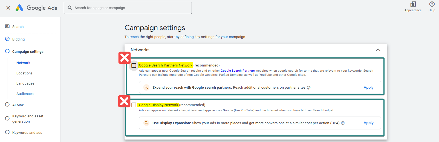
Task: Apply the search partners reach recommendation
Action: coord(369,88)
